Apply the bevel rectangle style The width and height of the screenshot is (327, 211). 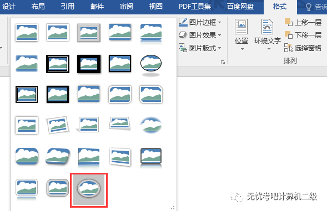click(27, 156)
